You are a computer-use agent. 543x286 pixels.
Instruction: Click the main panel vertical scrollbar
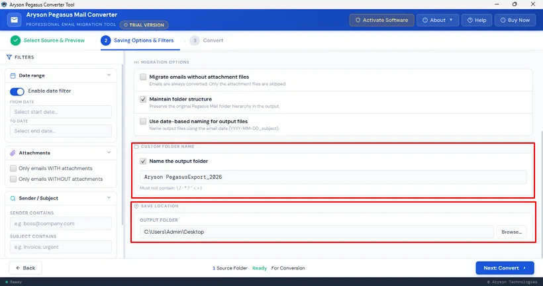point(541,194)
